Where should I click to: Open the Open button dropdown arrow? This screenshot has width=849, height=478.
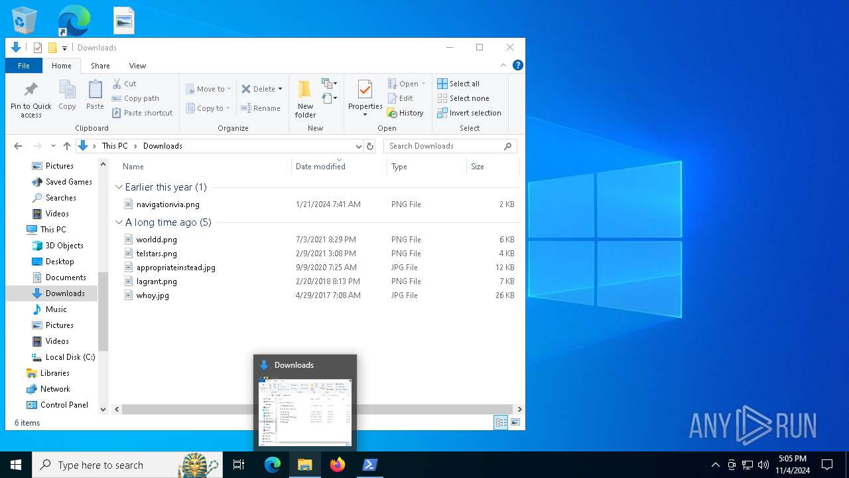(423, 84)
